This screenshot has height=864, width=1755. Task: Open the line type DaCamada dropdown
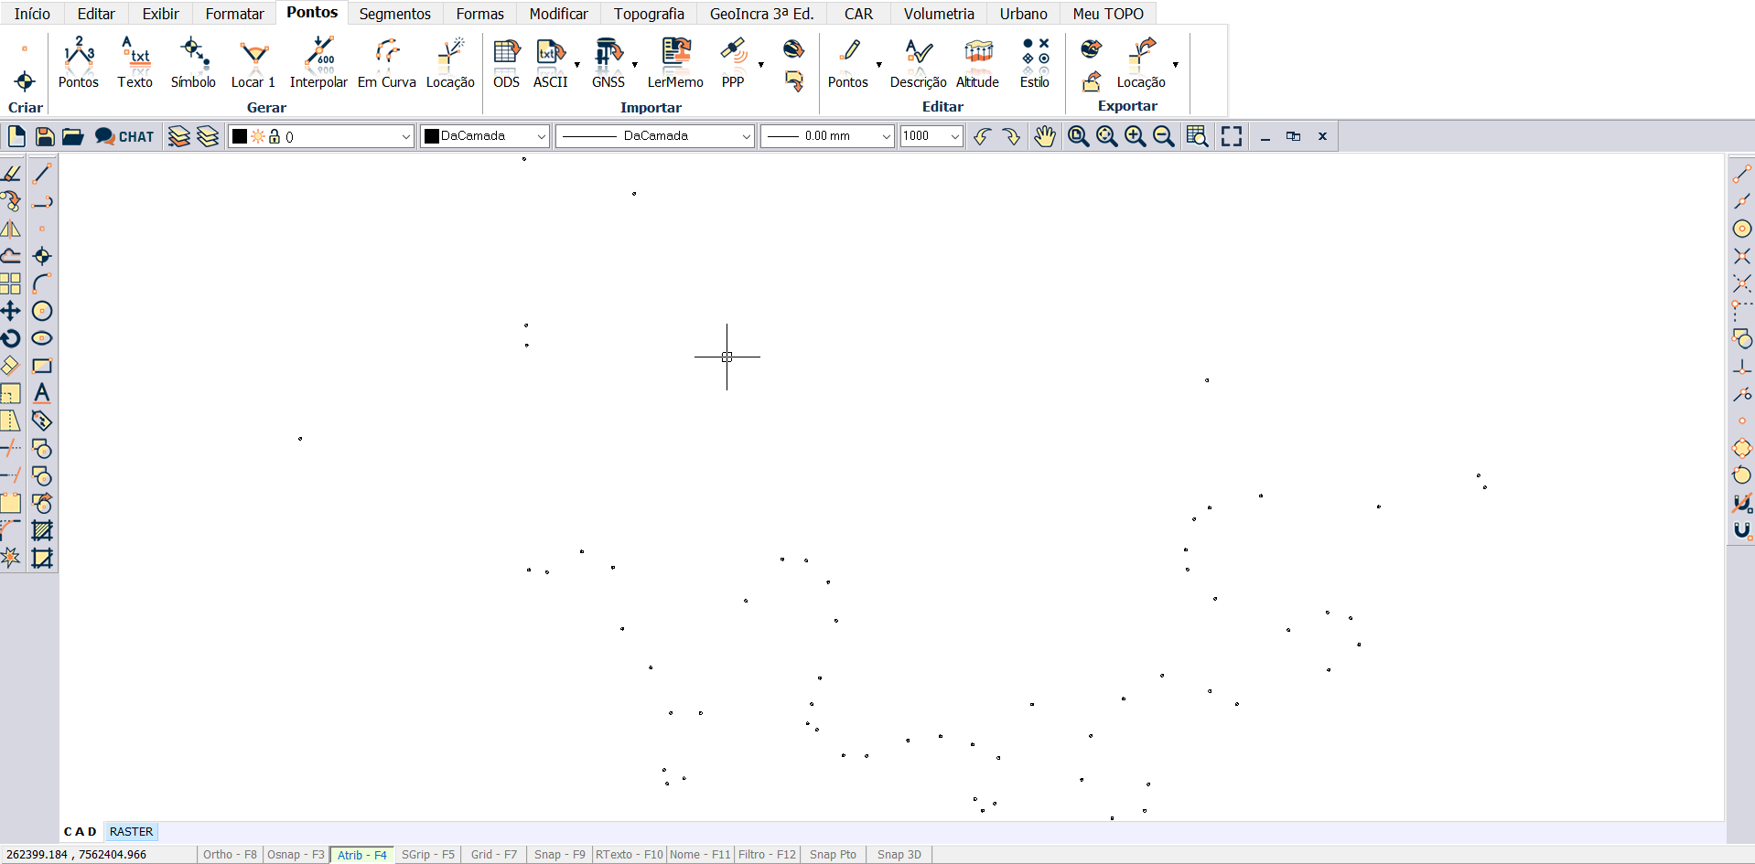click(746, 136)
